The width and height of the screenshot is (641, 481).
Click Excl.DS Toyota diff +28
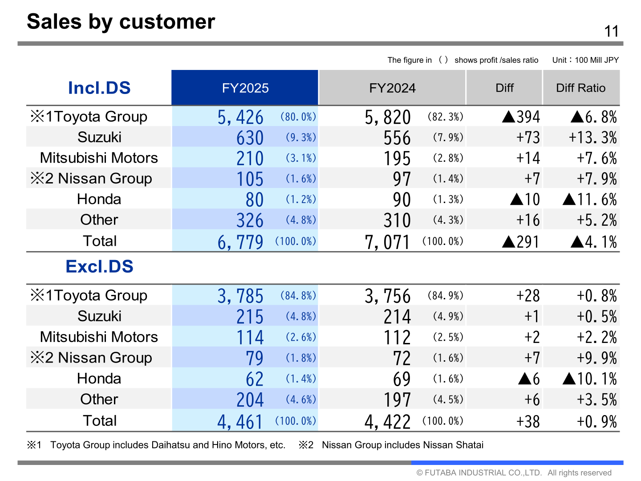(528, 296)
